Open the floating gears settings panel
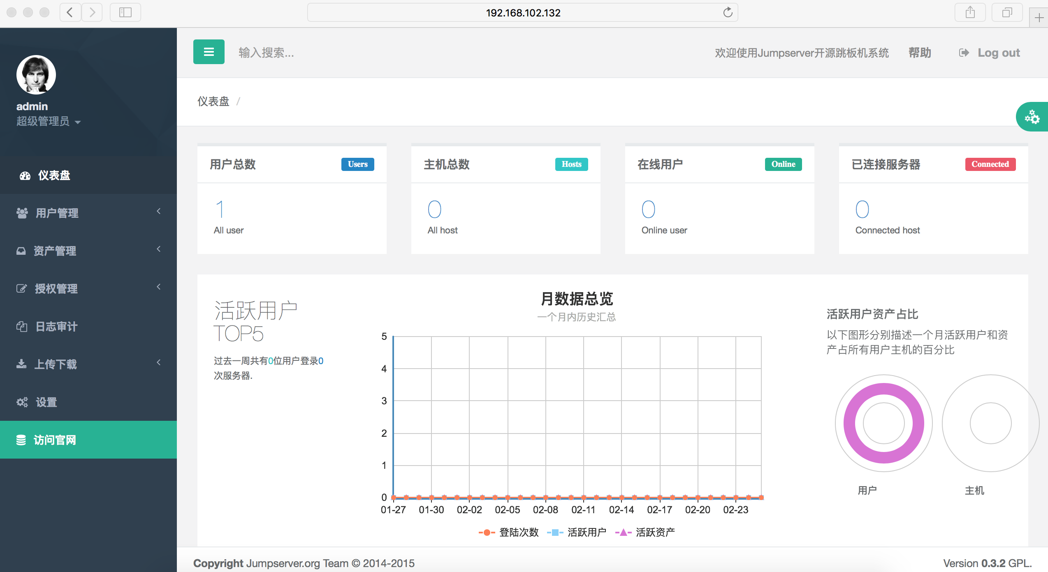This screenshot has height=572, width=1048. pyautogui.click(x=1032, y=117)
